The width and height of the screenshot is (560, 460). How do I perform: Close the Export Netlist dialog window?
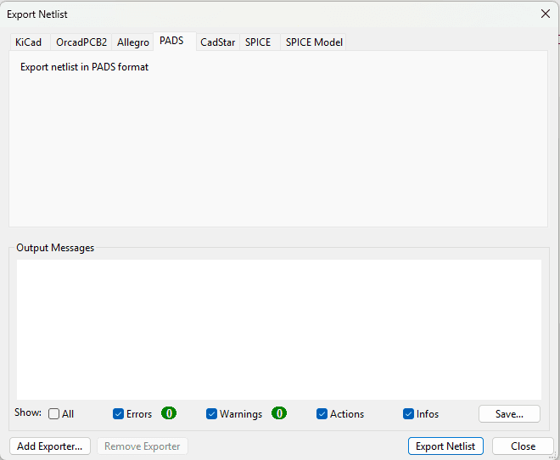click(545, 14)
